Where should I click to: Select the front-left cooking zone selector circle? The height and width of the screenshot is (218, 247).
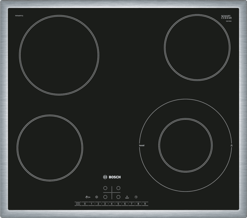pyautogui.click(x=105, y=197)
